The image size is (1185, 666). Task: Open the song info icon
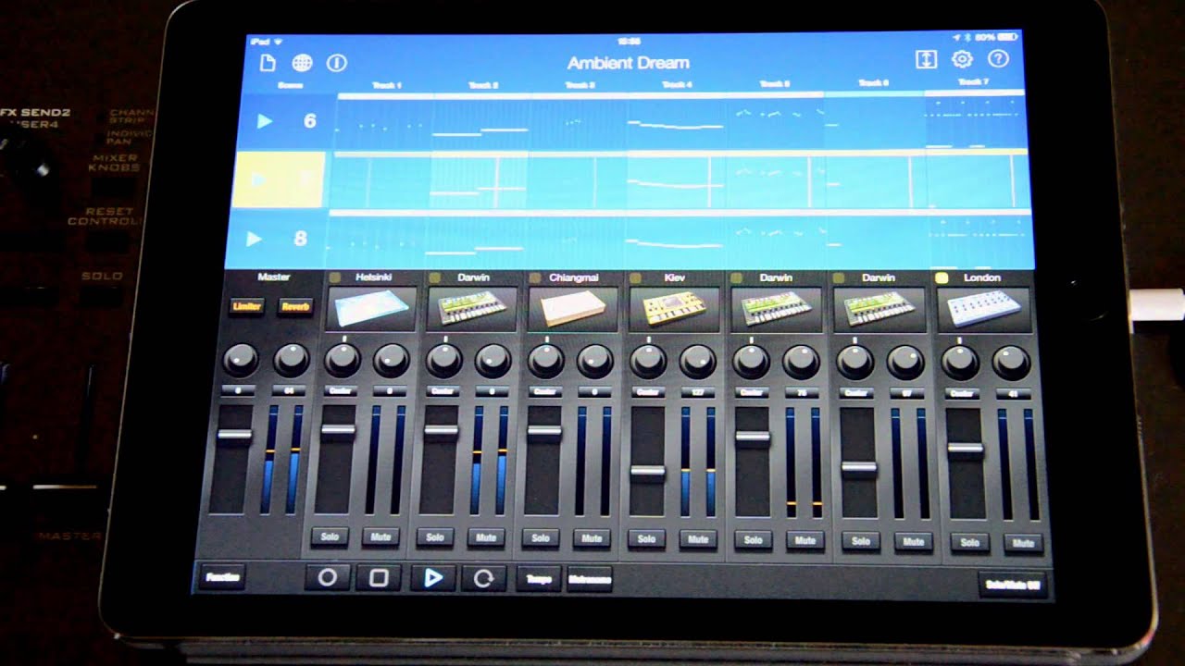pos(337,63)
